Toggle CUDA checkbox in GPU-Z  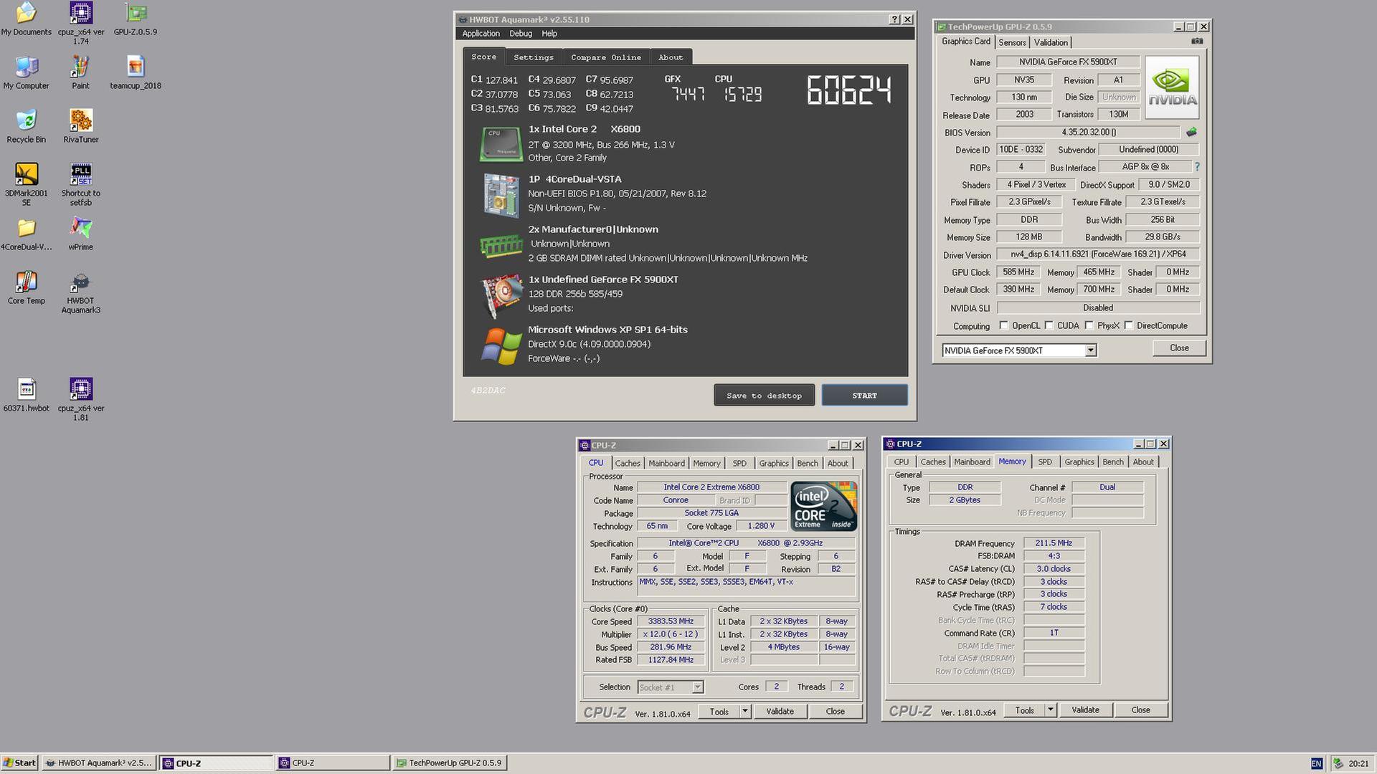point(1049,325)
